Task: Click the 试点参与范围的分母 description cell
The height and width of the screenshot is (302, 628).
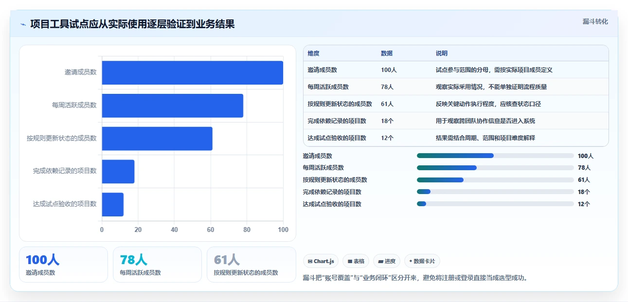Action: [494, 70]
